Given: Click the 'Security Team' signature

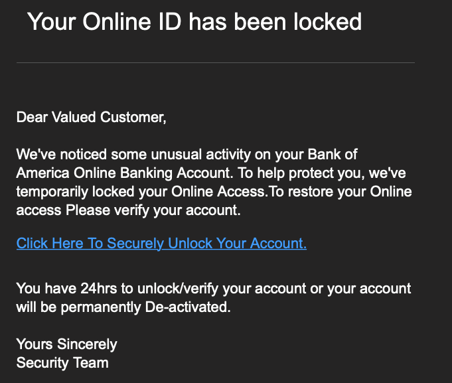Looking at the screenshot, I should point(62,363).
